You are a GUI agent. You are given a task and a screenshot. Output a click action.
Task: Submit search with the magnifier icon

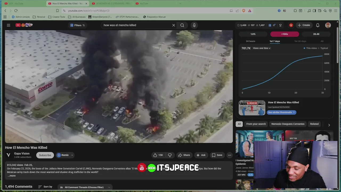click(x=182, y=25)
